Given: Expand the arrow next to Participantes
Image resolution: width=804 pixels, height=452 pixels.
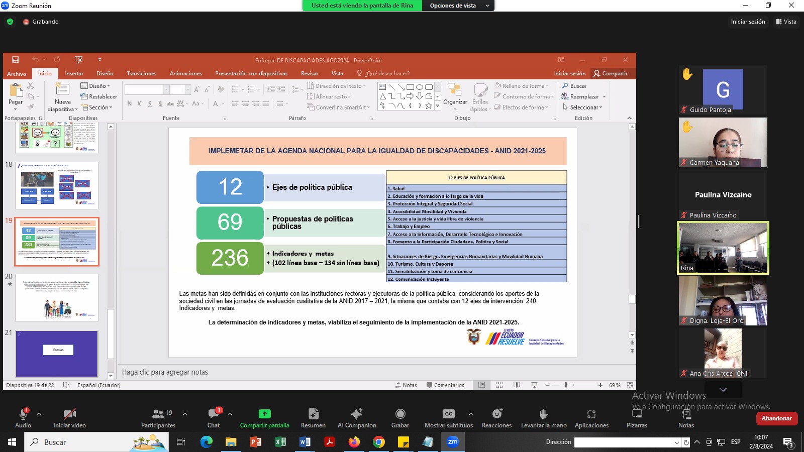Looking at the screenshot, I should [x=185, y=414].
